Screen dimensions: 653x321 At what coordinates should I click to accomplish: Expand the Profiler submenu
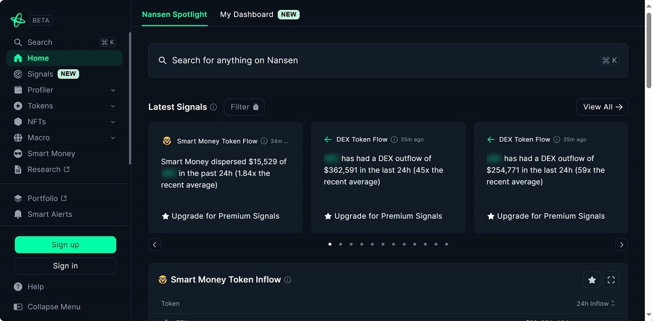tap(113, 90)
